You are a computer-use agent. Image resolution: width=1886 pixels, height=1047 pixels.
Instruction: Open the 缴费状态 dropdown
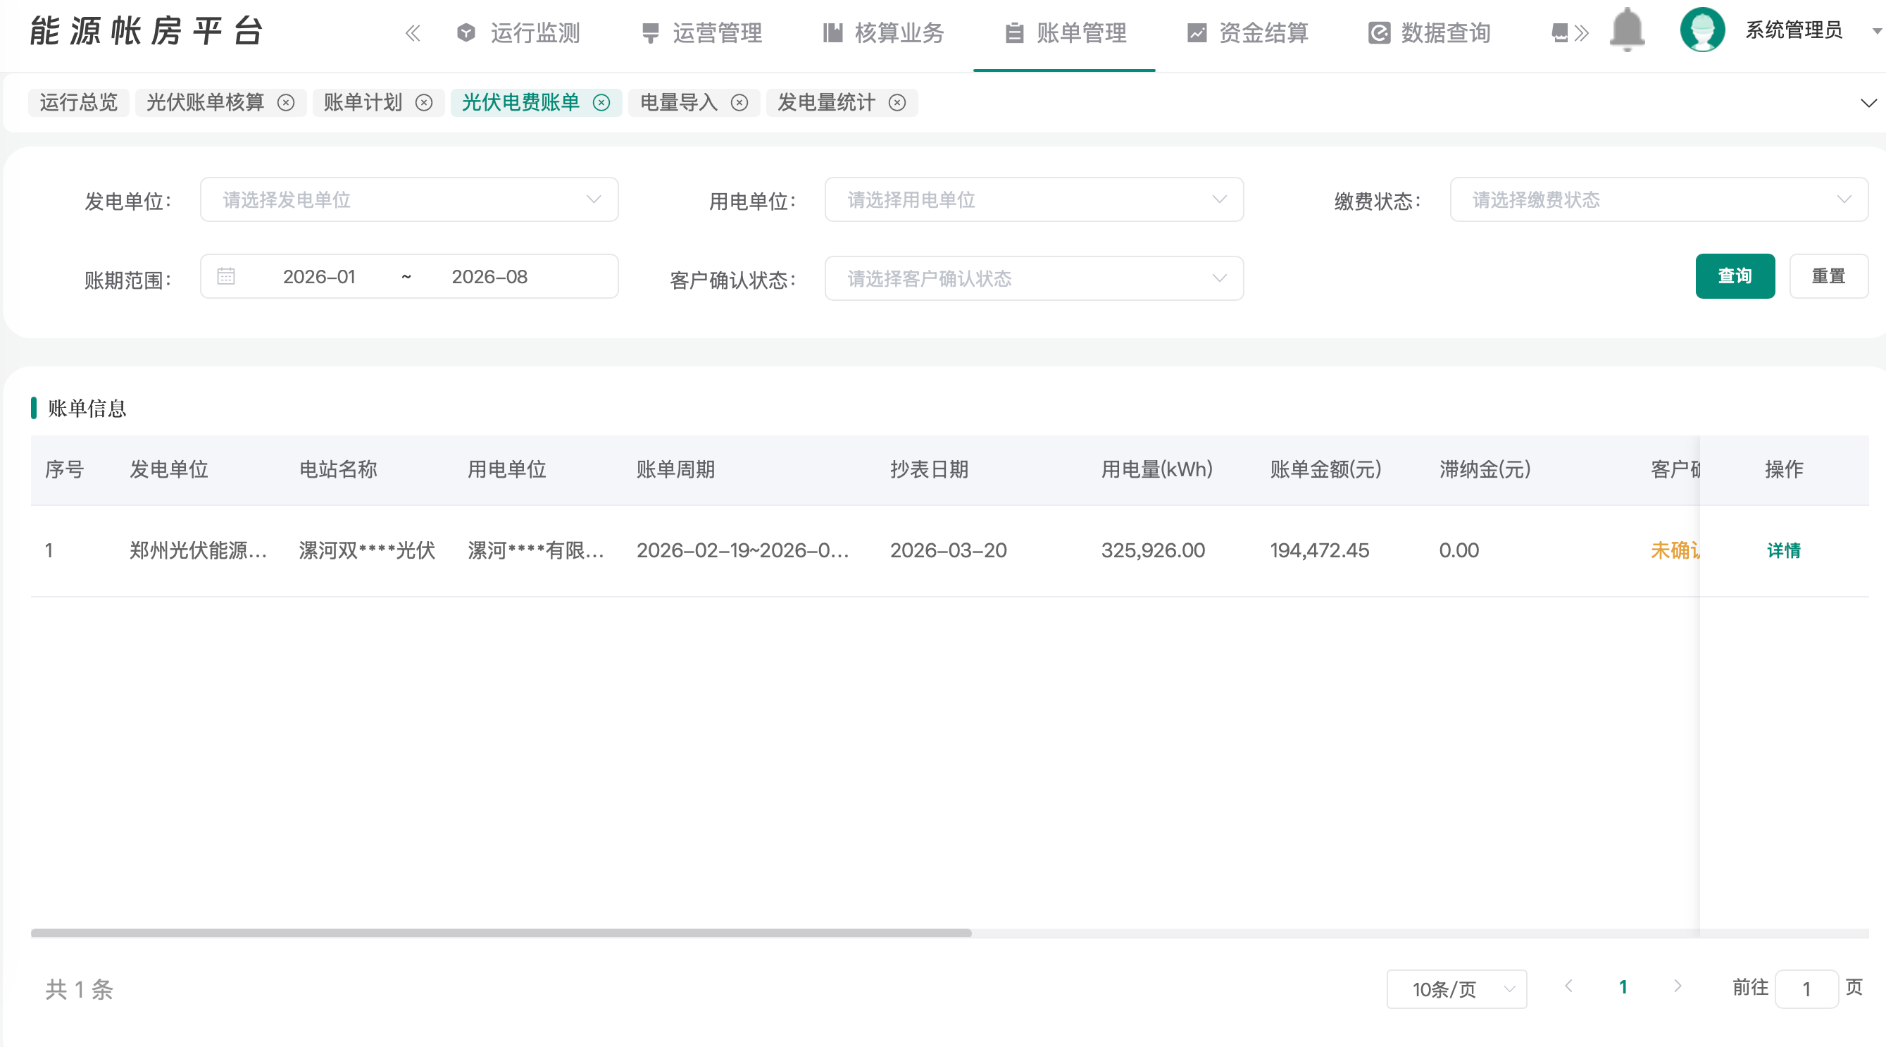click(x=1659, y=199)
